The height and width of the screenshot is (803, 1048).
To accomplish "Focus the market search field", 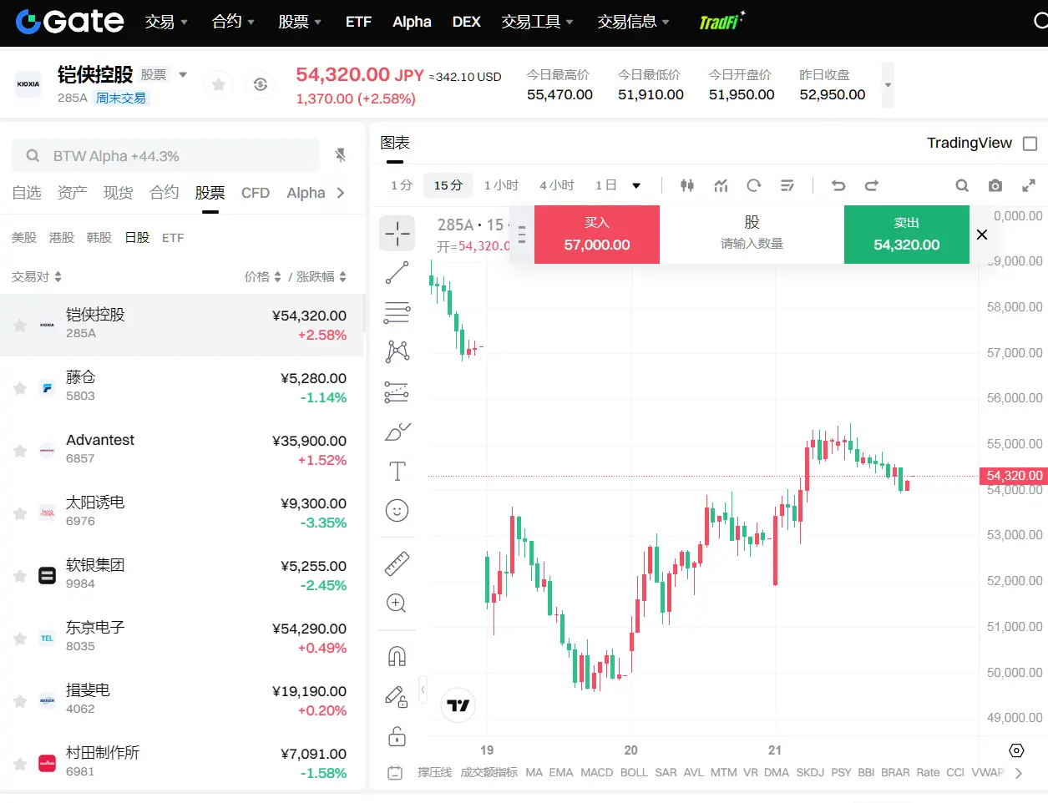I will pyautogui.click(x=166, y=156).
